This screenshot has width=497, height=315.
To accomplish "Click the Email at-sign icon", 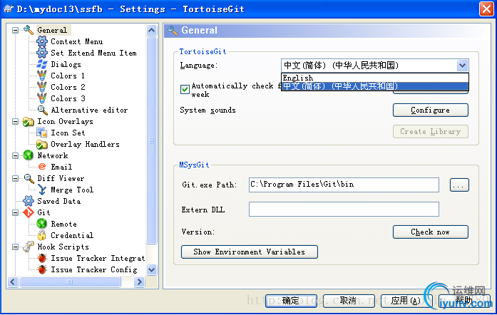I will click(42, 167).
